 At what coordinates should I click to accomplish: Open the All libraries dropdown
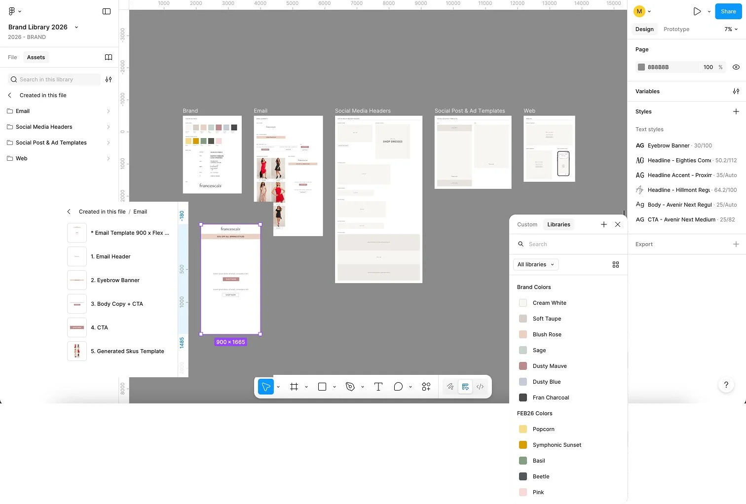click(x=535, y=264)
